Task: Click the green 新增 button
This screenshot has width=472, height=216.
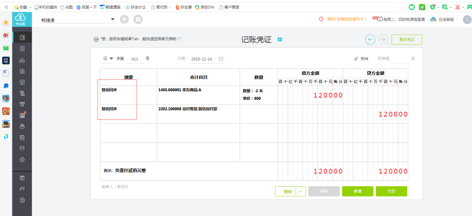Action: coord(358,191)
